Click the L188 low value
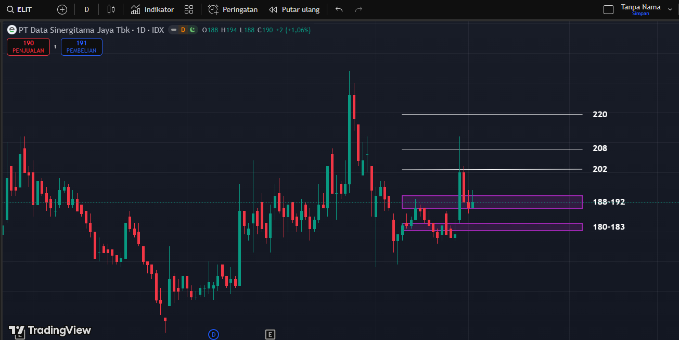This screenshot has height=340, width=679. [247, 30]
